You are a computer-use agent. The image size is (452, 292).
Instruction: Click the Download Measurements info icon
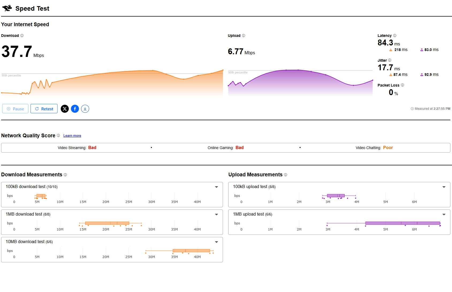(x=65, y=175)
